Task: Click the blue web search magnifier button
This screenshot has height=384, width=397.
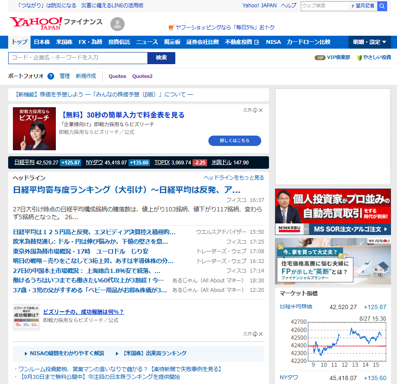Action: click(x=382, y=6)
